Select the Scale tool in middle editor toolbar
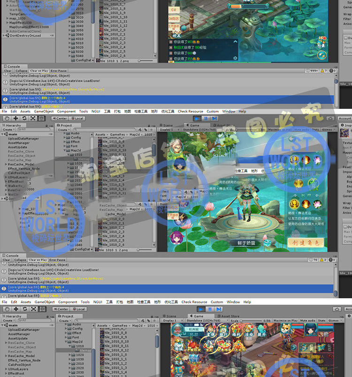352x377 pixels. point(33,118)
